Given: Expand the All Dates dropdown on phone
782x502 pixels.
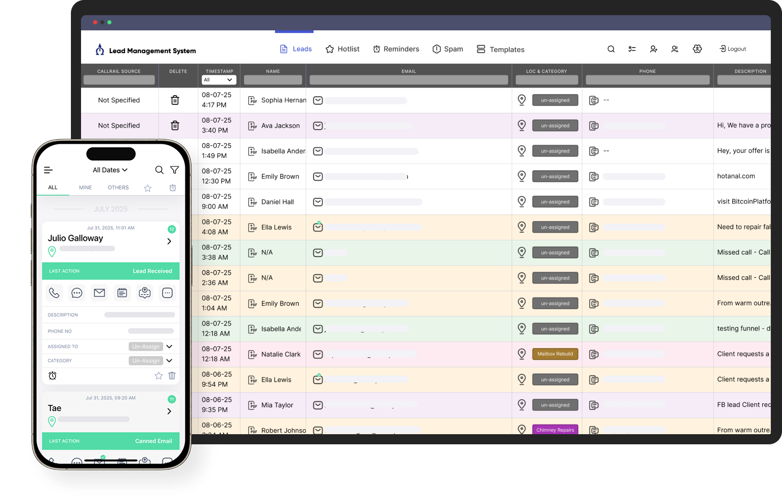Looking at the screenshot, I should pos(110,170).
